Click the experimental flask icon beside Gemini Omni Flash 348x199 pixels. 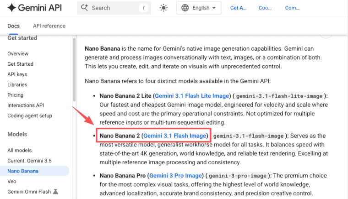click(x=56, y=192)
